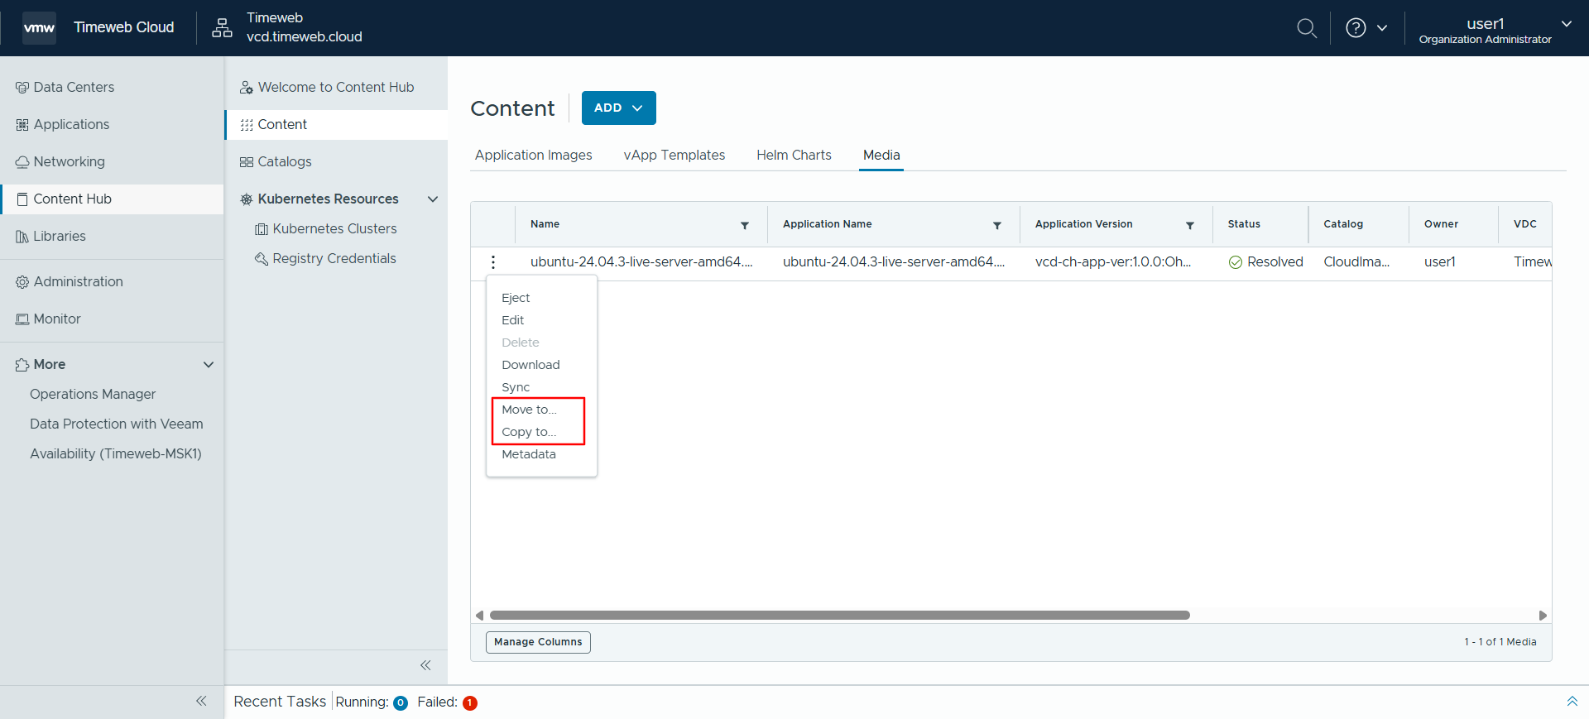Filter the Application Version column
Screen dimensions: 1589x719
tap(1190, 225)
